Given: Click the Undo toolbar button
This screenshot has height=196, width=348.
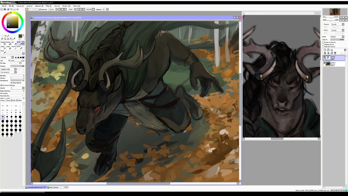Looking at the screenshot, I should click(x=27, y=9).
